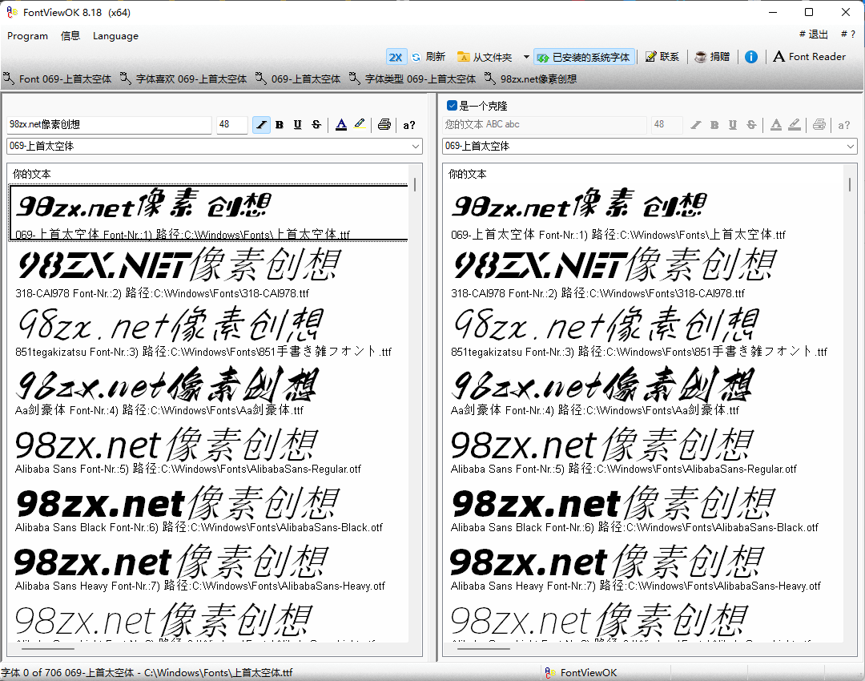This screenshot has height=681, width=865.
Task: Open left pane background highlight color
Action: click(x=360, y=125)
